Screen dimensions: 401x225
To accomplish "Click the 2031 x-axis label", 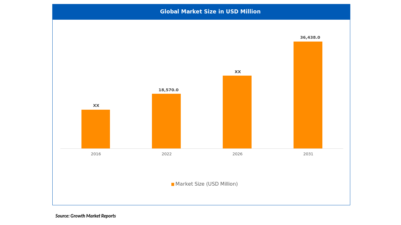I will point(308,154).
